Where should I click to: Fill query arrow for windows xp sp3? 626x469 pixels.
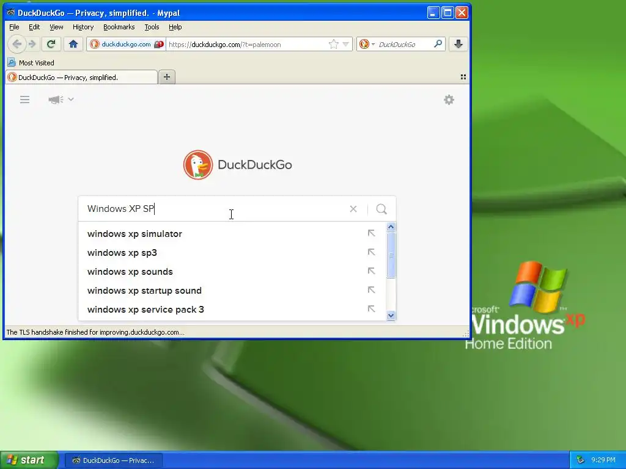371,252
